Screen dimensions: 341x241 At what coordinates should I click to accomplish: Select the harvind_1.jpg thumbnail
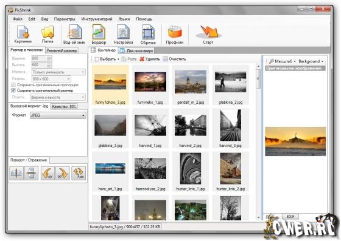coord(150,128)
